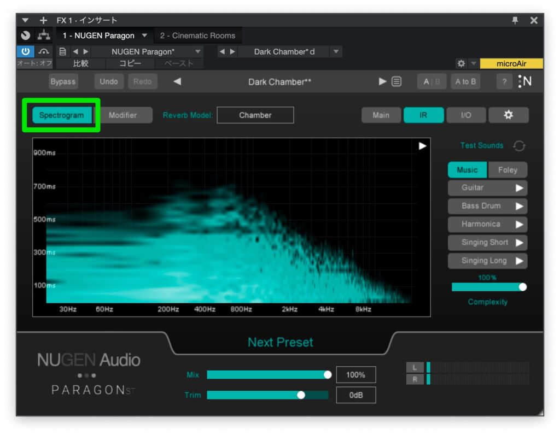Play the Guitar test sound
Image resolution: width=560 pixels, height=435 pixels.
click(518, 188)
